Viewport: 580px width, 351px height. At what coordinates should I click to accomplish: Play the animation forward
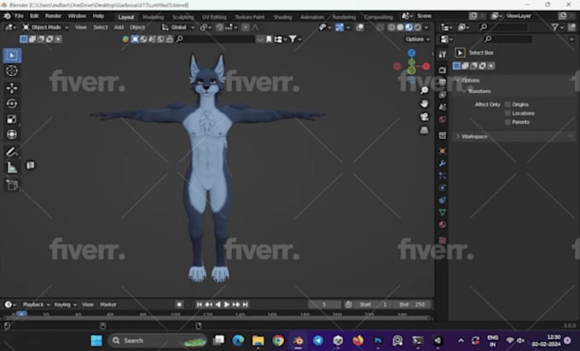pyautogui.click(x=227, y=304)
